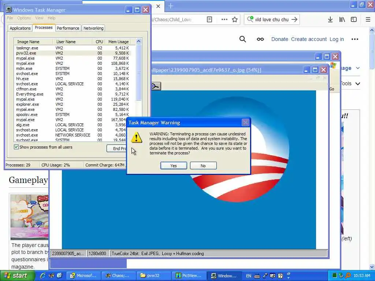The width and height of the screenshot is (375, 281).
Task: Click the gameplay screenshot thumbnail on wiki page
Action: click(x=29, y=217)
